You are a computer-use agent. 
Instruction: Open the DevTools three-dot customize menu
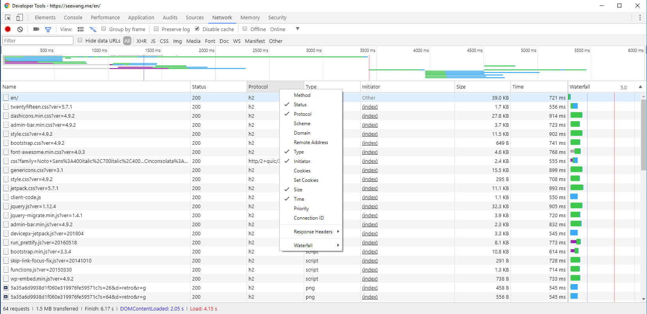640,18
